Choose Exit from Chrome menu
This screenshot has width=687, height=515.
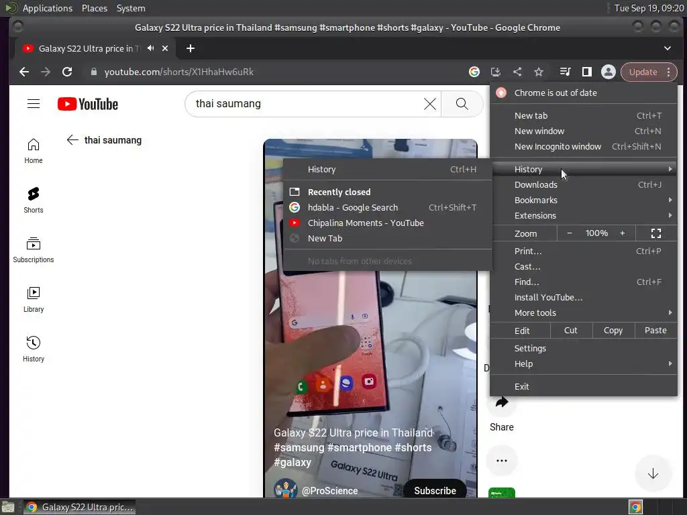584,387
